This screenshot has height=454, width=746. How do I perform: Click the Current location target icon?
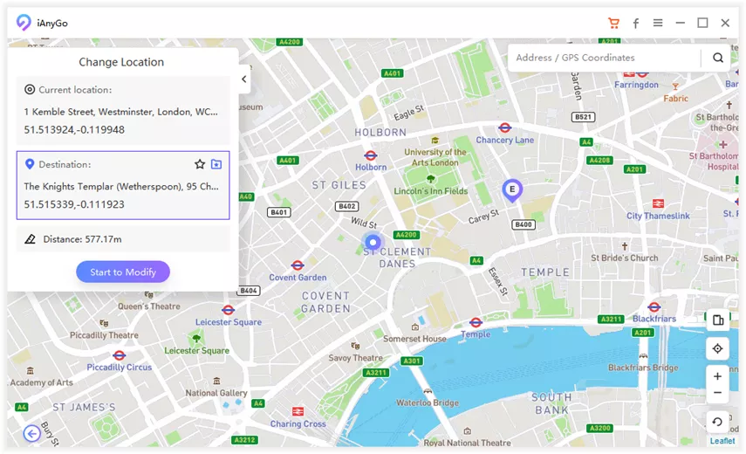(x=30, y=89)
